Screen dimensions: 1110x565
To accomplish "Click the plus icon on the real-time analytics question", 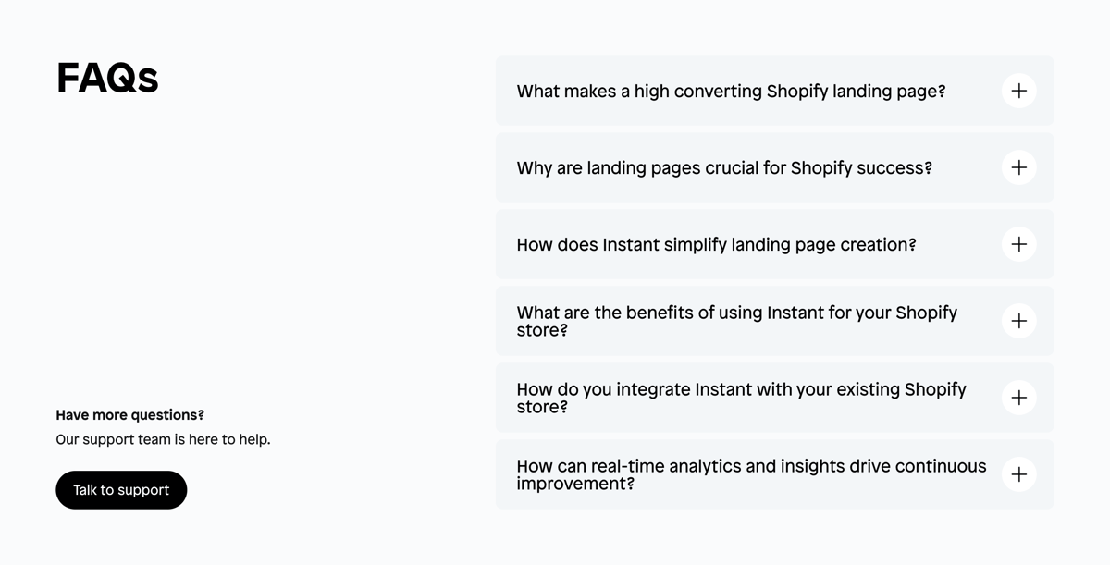I will click(x=1018, y=474).
